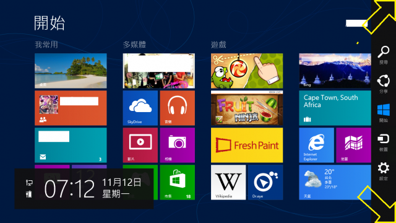Click the 開始 Start title text

coord(49,23)
